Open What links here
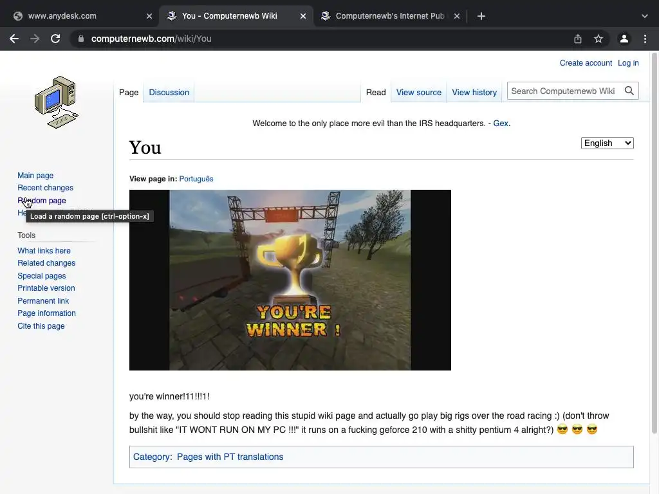659x494 pixels. 44,251
